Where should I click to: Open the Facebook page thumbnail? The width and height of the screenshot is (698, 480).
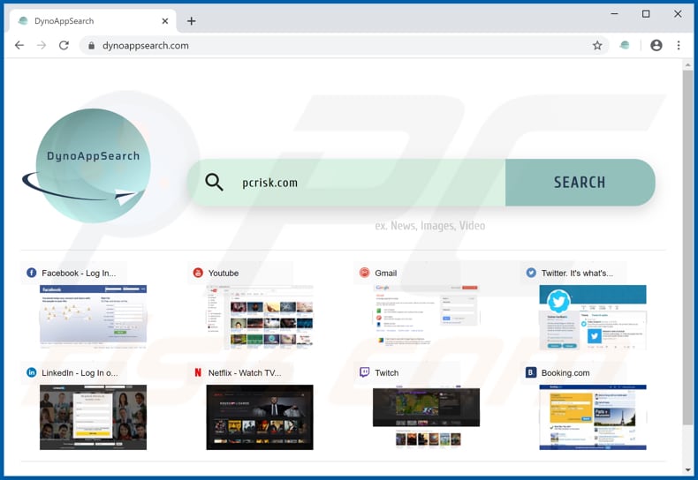tap(93, 318)
